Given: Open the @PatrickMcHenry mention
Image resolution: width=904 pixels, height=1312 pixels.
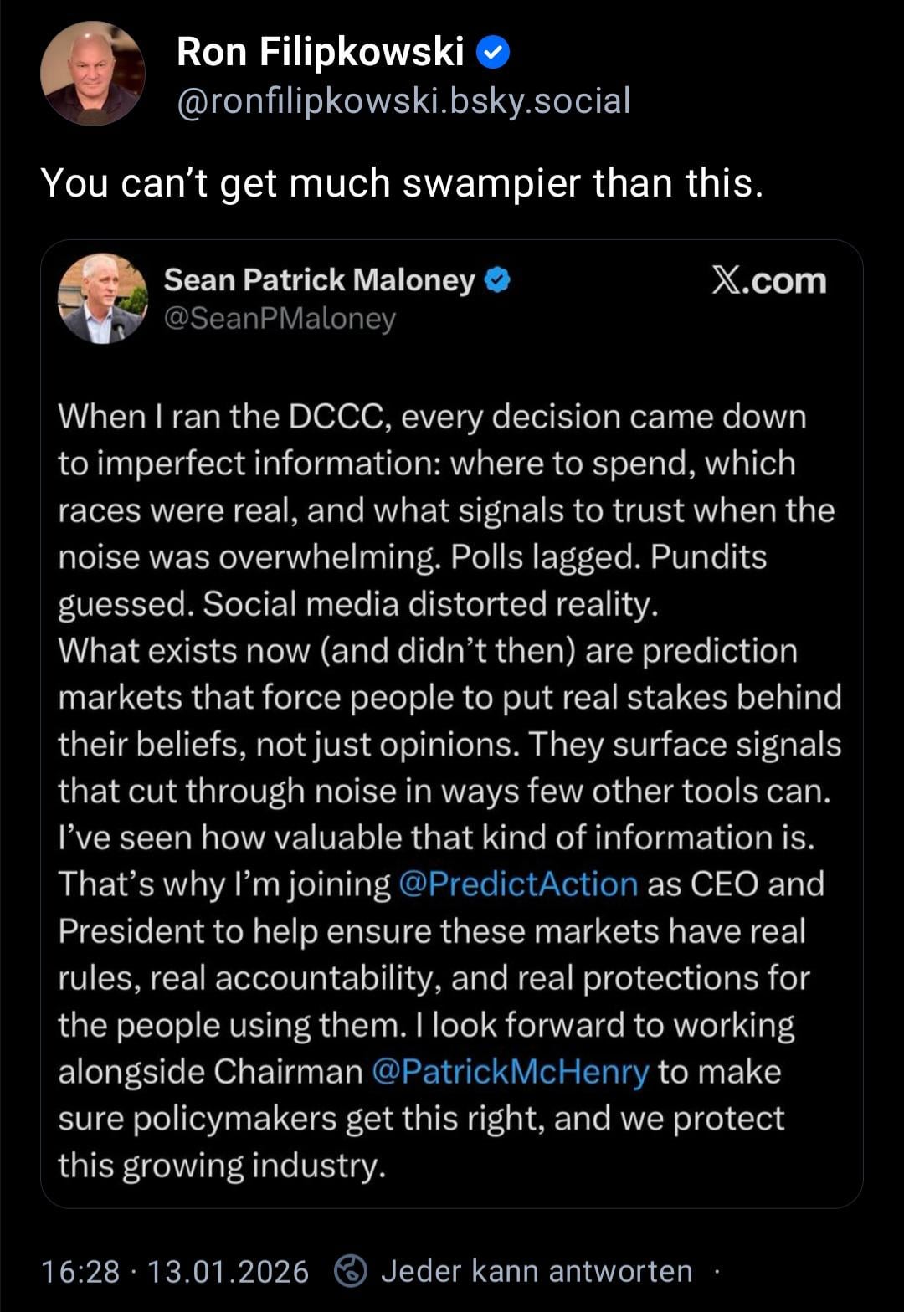Looking at the screenshot, I should point(510,1072).
